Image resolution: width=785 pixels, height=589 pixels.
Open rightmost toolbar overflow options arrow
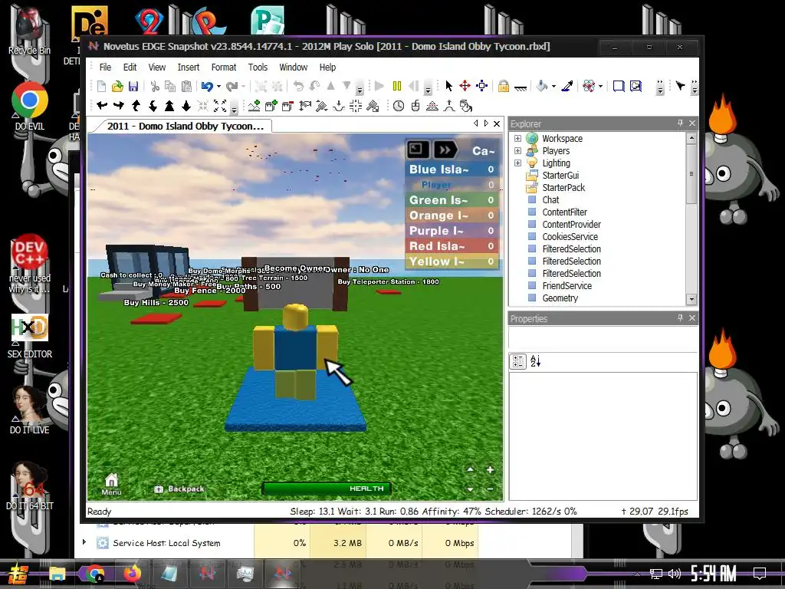point(694,88)
